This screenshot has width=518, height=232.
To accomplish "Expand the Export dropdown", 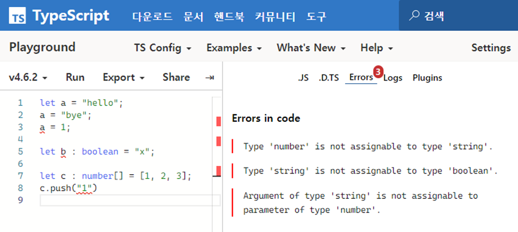I will 124,77.
